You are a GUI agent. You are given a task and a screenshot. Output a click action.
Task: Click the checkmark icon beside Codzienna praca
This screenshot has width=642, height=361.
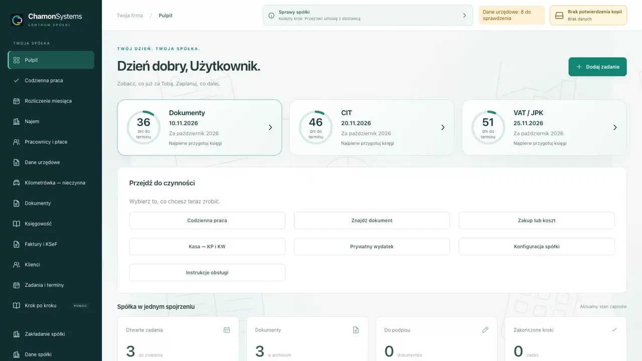click(17, 81)
